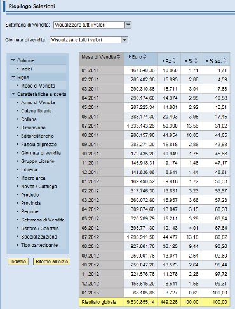Collapse the Caratteristiche a scelta section
The height and width of the screenshot is (309, 235).
pyautogui.click(x=13, y=94)
